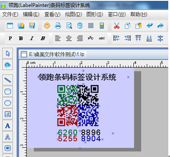Align text left
Viewport: 170px width, 157px height.
click(x=58, y=38)
